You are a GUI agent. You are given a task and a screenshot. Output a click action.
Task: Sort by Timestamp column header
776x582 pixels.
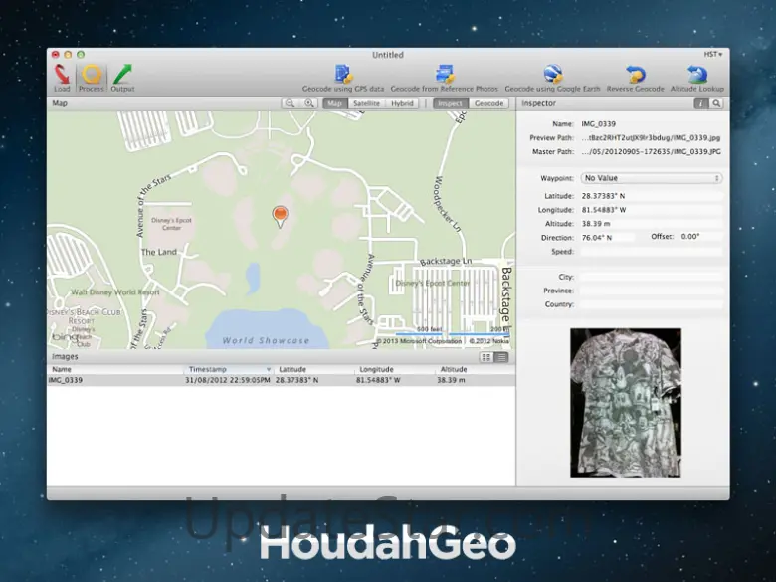pyautogui.click(x=228, y=369)
